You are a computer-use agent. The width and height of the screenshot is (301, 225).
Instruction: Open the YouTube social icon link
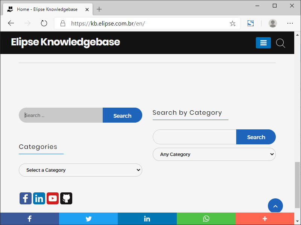click(x=53, y=198)
